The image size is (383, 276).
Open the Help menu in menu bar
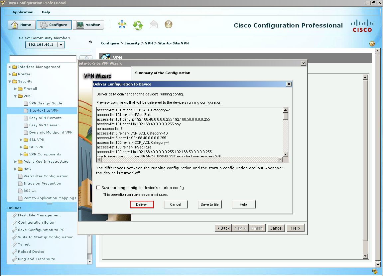(x=46, y=12)
